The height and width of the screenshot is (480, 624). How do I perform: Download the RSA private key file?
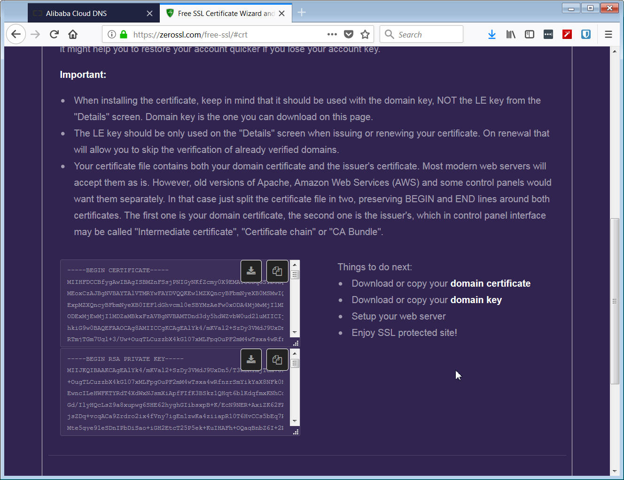(251, 359)
